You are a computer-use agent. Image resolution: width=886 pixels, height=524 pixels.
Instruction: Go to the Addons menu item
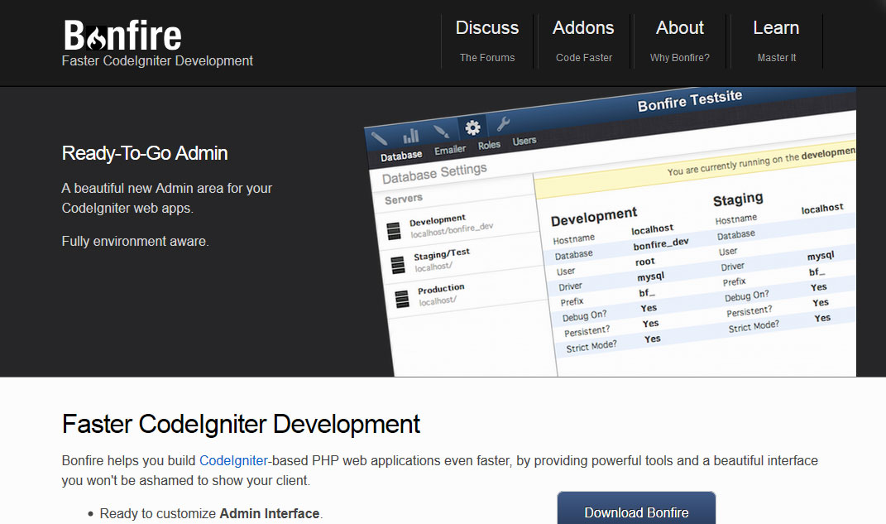[583, 41]
